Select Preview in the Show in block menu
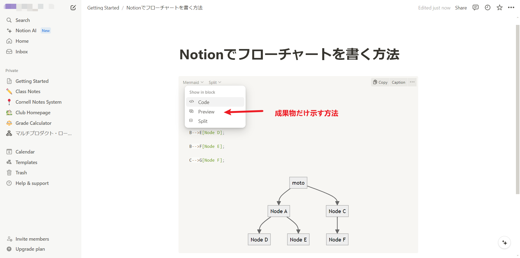 tap(215, 112)
